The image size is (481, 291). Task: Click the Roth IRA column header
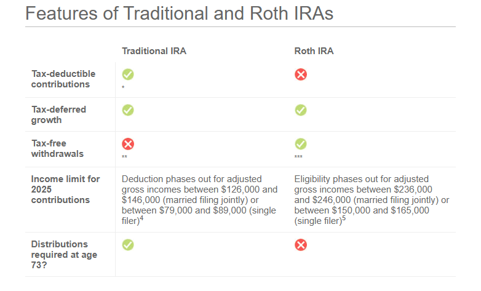[x=314, y=51]
